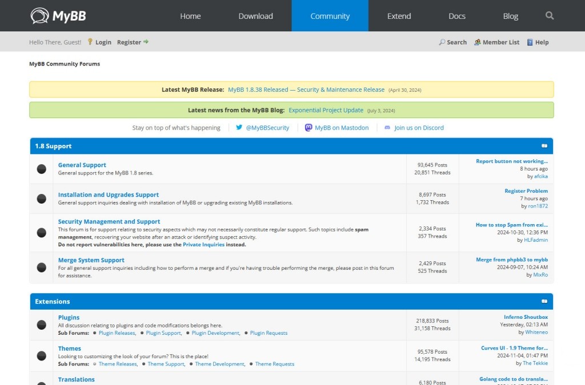Click the Mastodon icon
Screen dimensions: 585x385
point(308,127)
